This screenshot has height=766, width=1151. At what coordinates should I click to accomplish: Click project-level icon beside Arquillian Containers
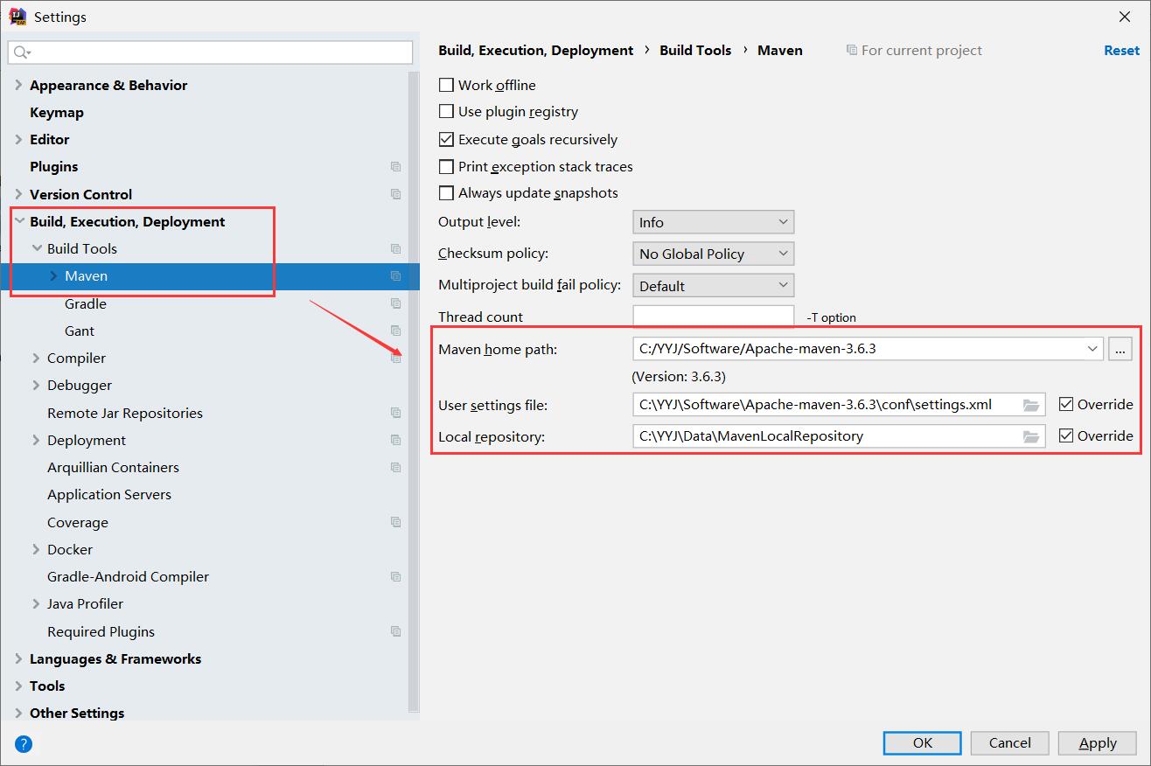pyautogui.click(x=395, y=468)
